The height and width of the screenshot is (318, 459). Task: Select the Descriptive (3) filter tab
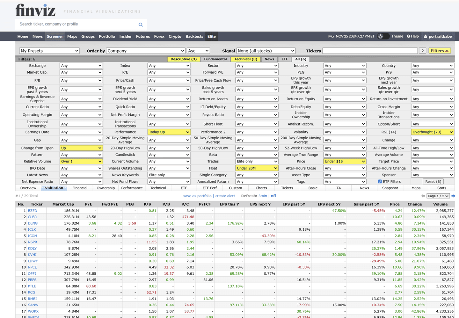point(184,59)
